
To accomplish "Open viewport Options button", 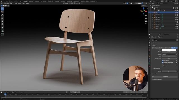I will pos(144,6).
